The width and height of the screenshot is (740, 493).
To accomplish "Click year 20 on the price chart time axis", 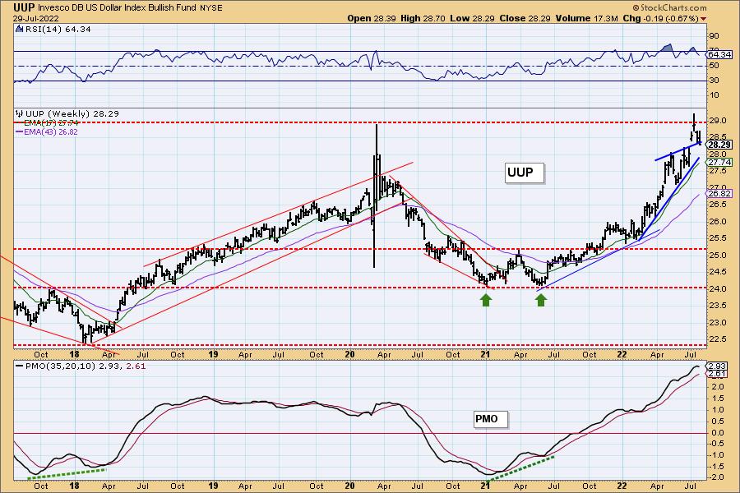I will (349, 354).
